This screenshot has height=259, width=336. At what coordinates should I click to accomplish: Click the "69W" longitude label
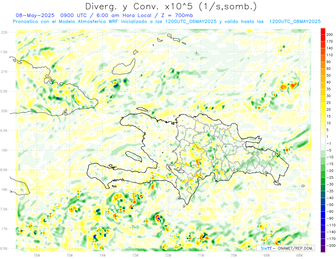(267, 255)
